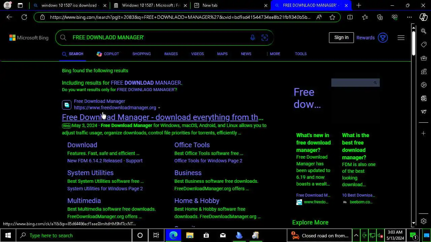Click the Rewards medal icon
This screenshot has height=242, width=431.
(x=383, y=38)
